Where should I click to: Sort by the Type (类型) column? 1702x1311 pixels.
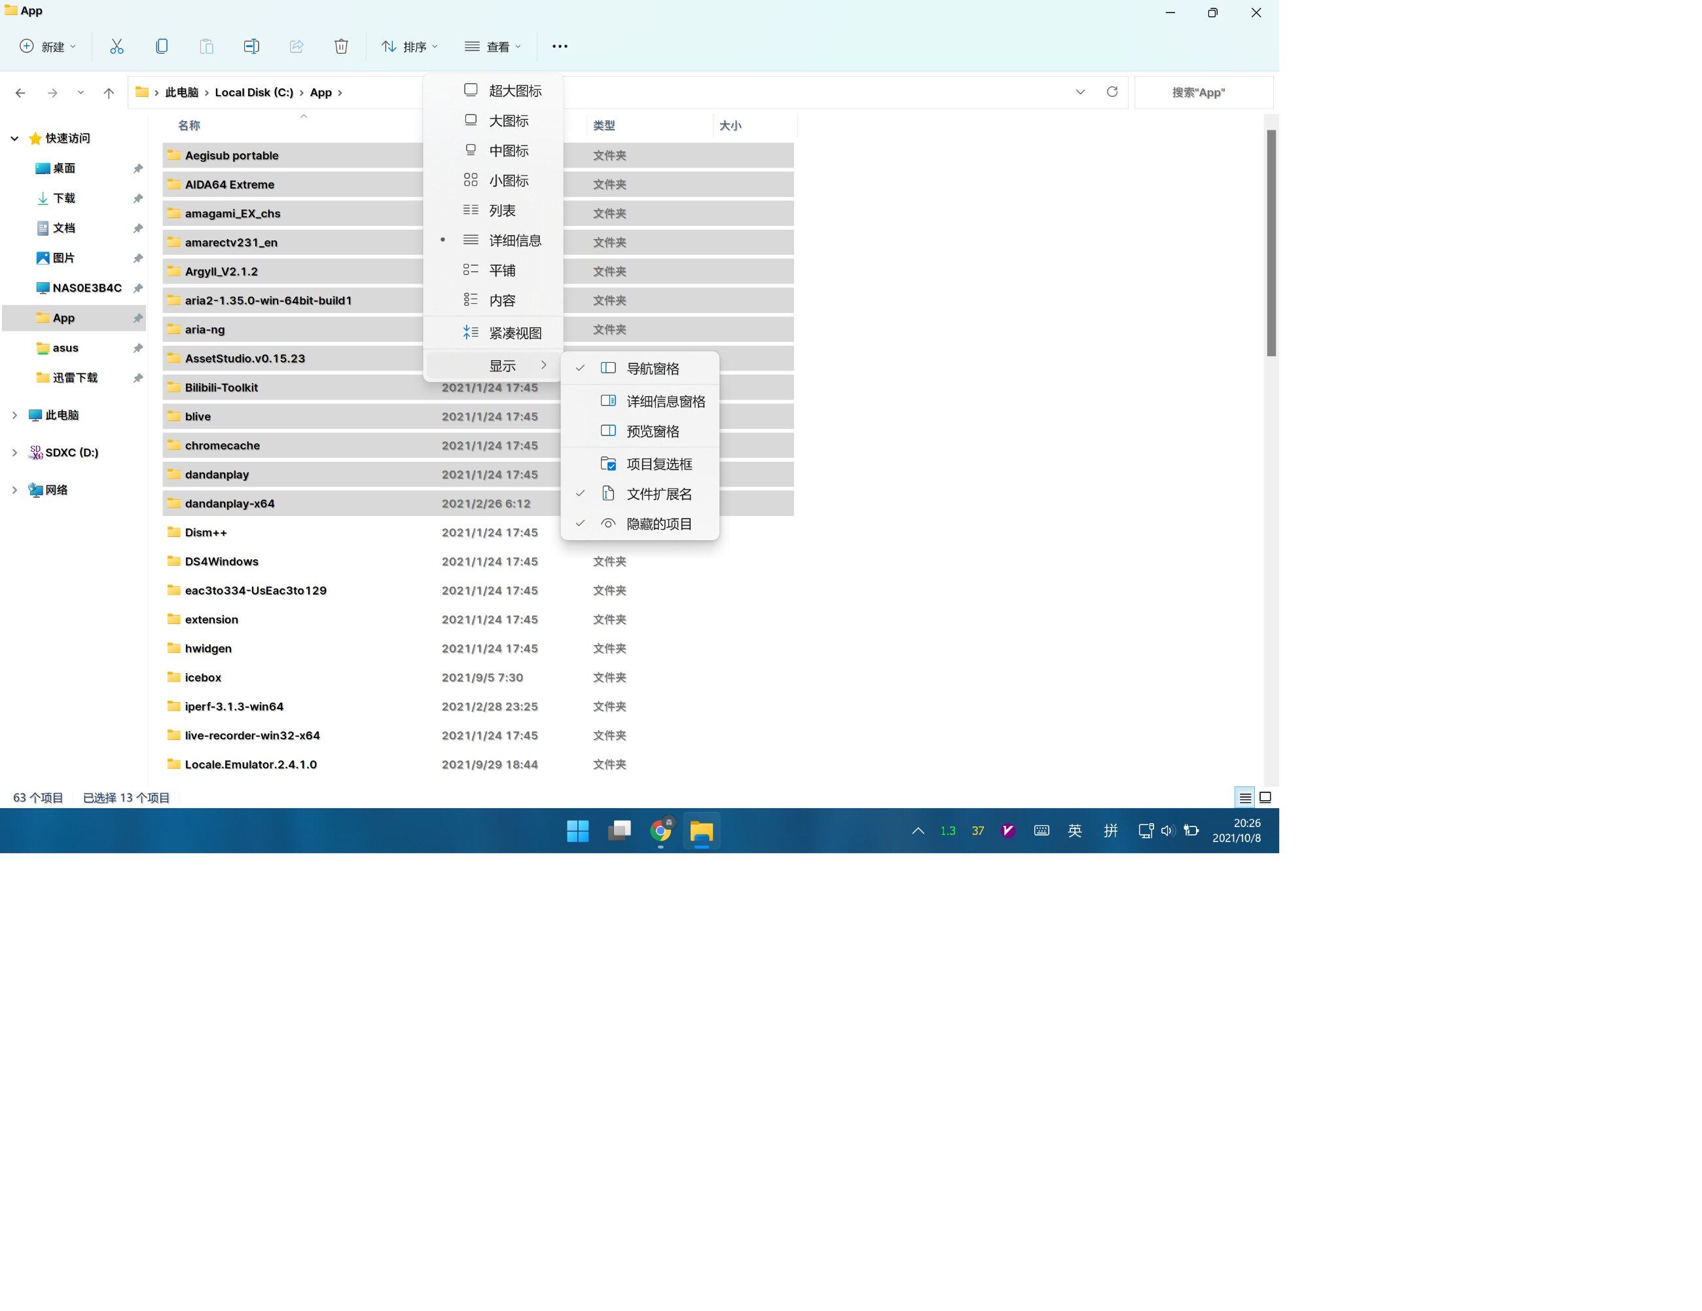click(604, 126)
